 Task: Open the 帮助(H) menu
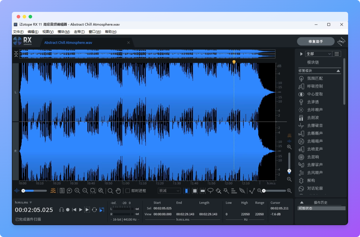coord(111,32)
